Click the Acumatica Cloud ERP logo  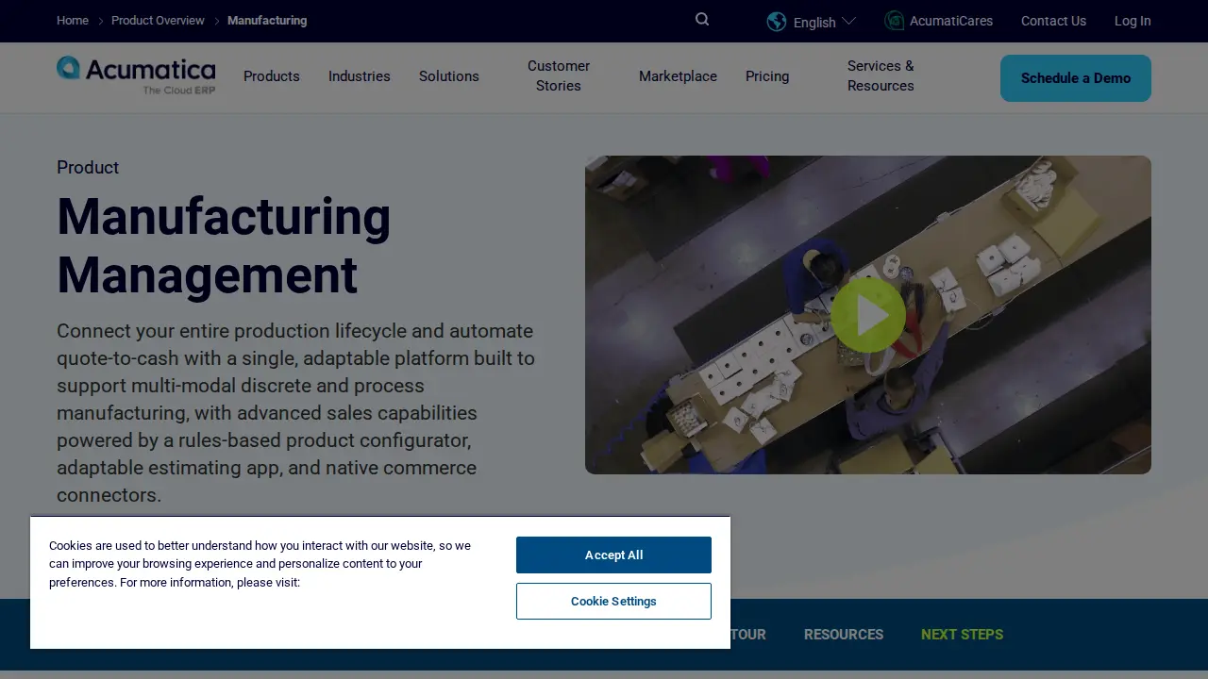pyautogui.click(x=136, y=75)
